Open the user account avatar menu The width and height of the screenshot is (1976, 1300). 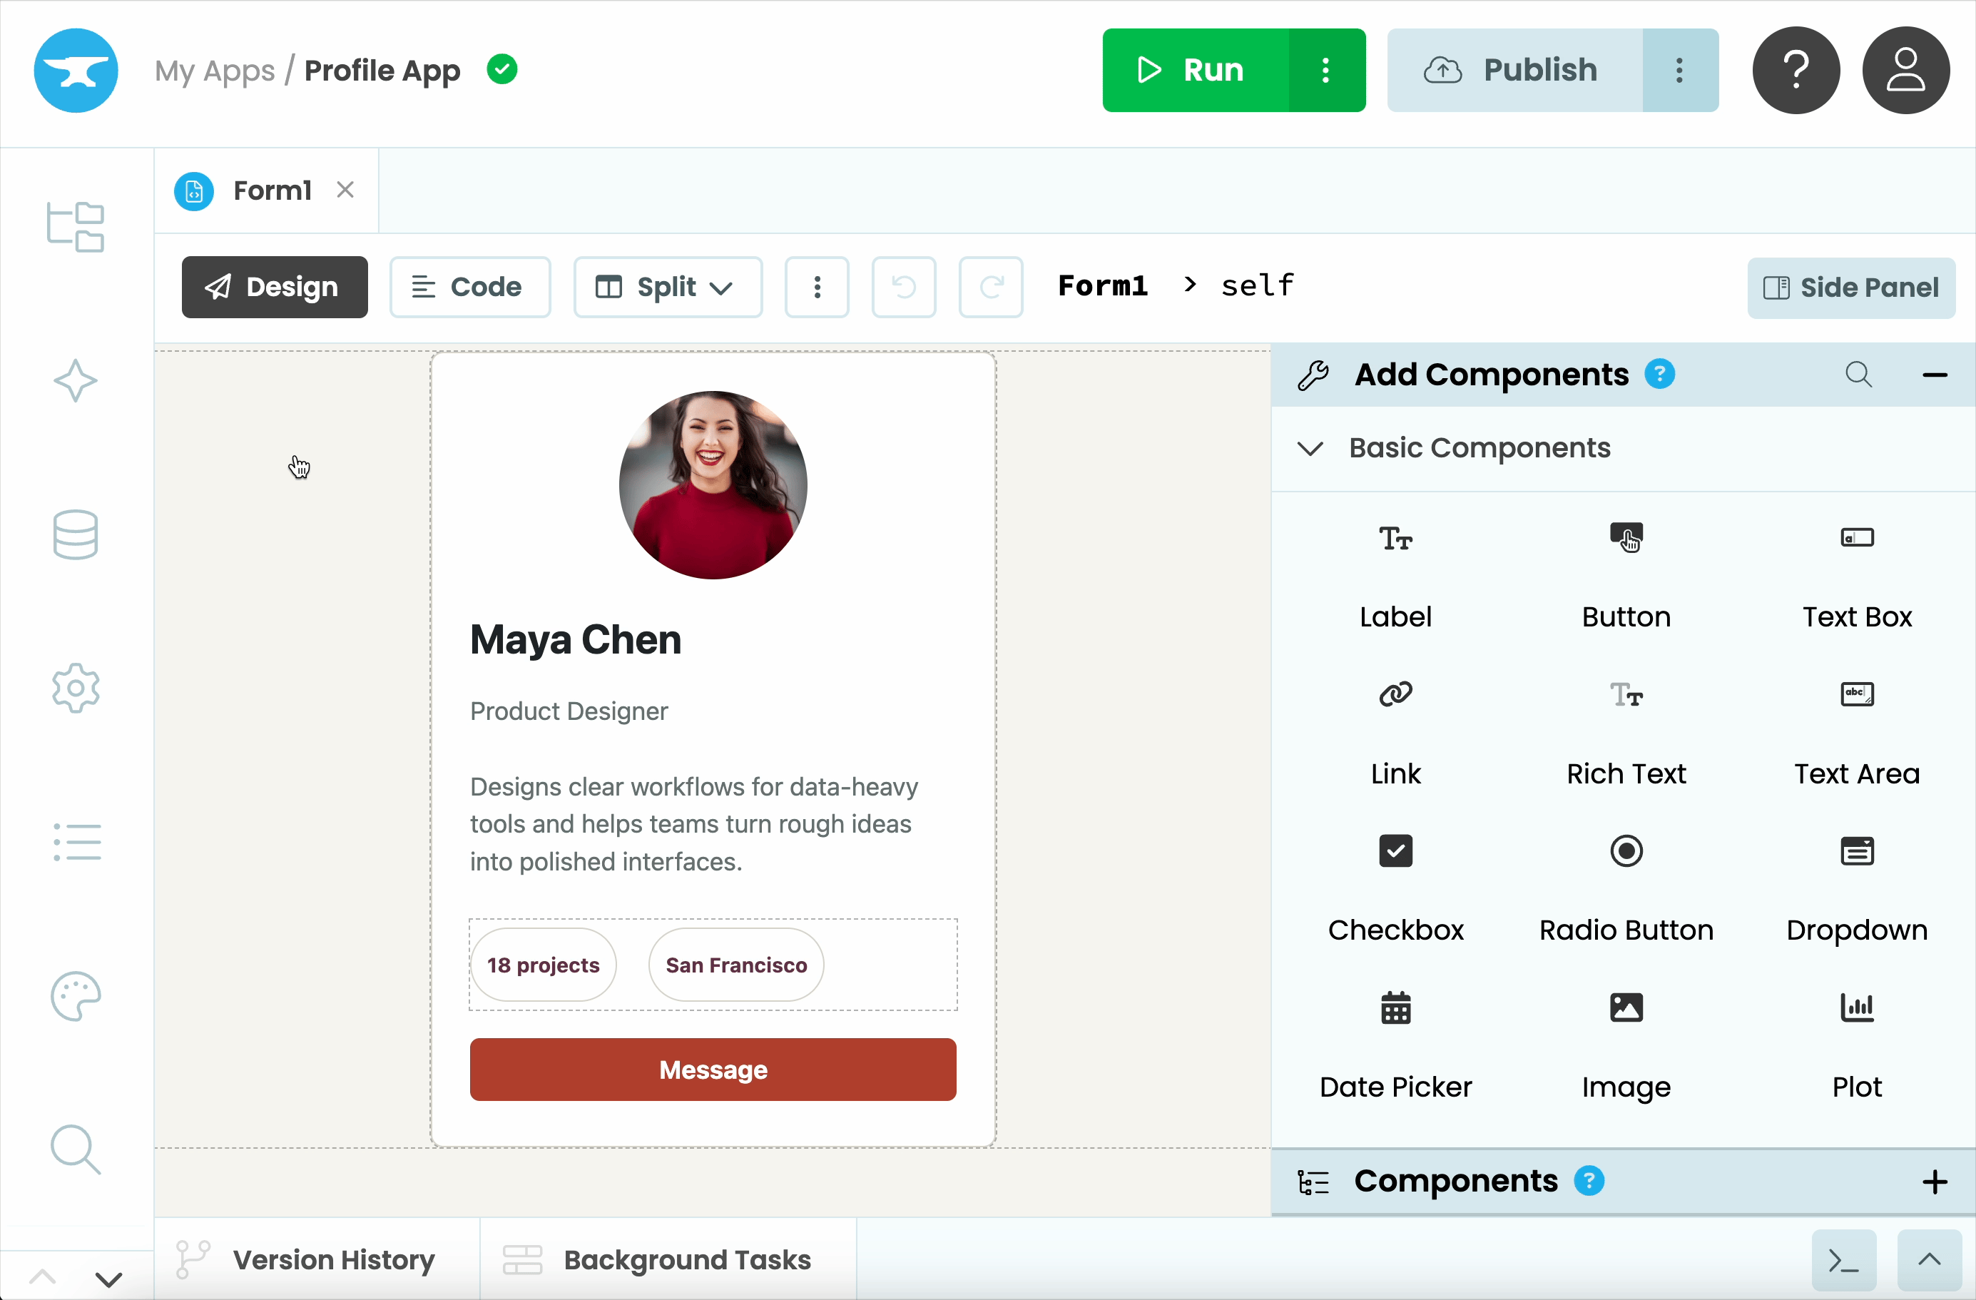click(1905, 71)
